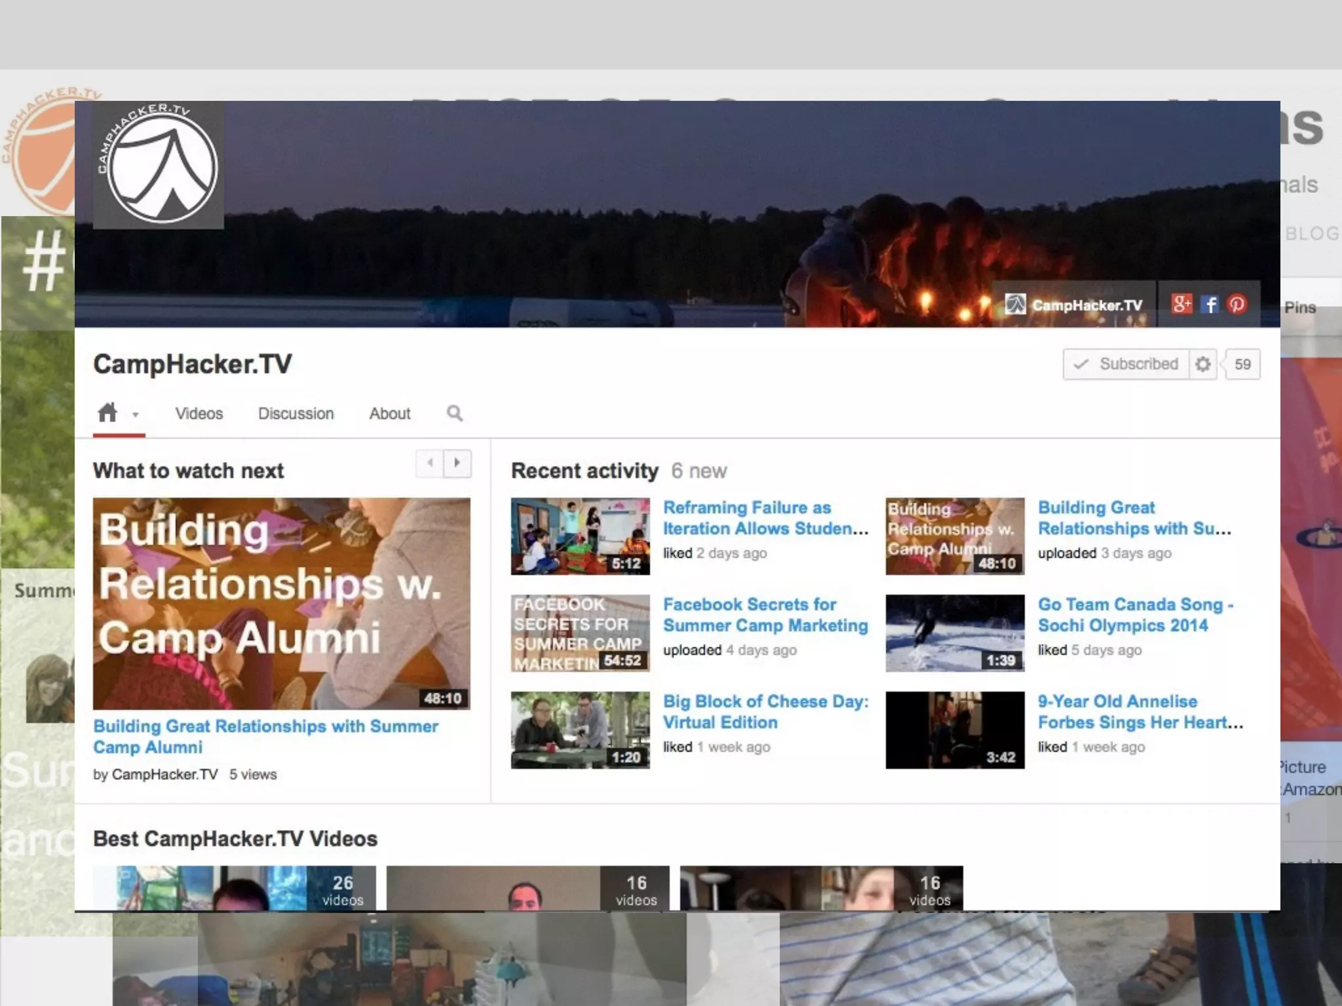Expand the dropdown arrow beside Home icon
This screenshot has width=1342, height=1006.
[136, 415]
